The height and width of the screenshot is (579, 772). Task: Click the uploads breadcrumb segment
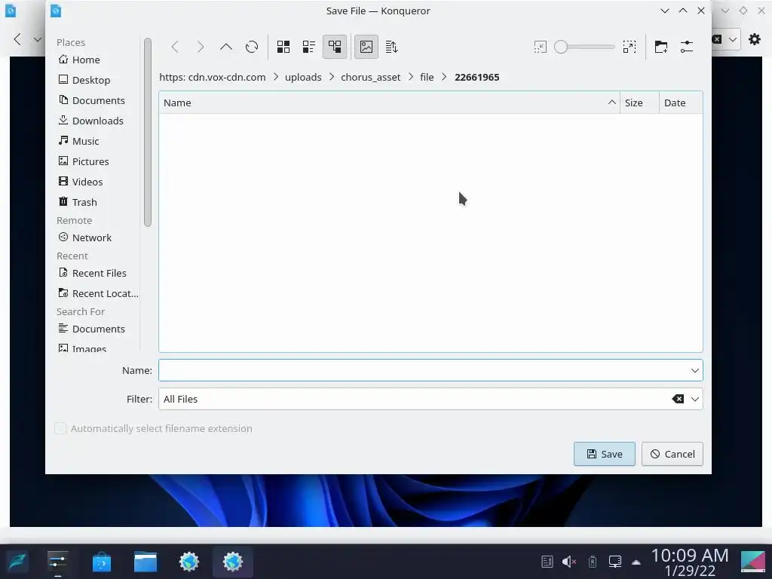(x=303, y=78)
